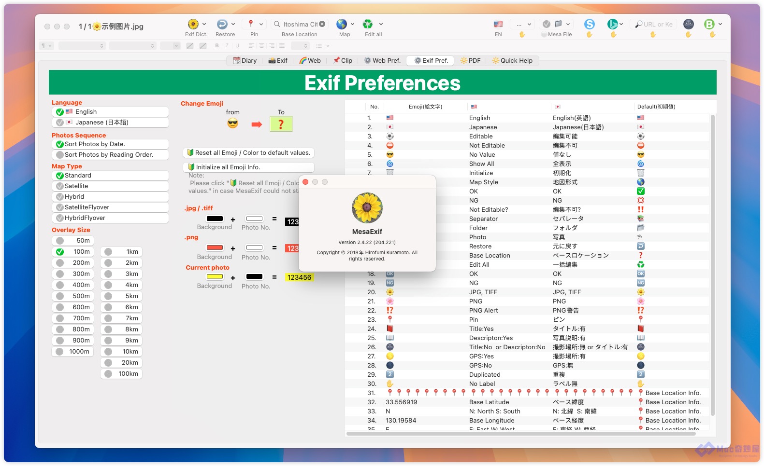Switch to the Web Pref. tab
764x466 pixels.
tap(382, 61)
